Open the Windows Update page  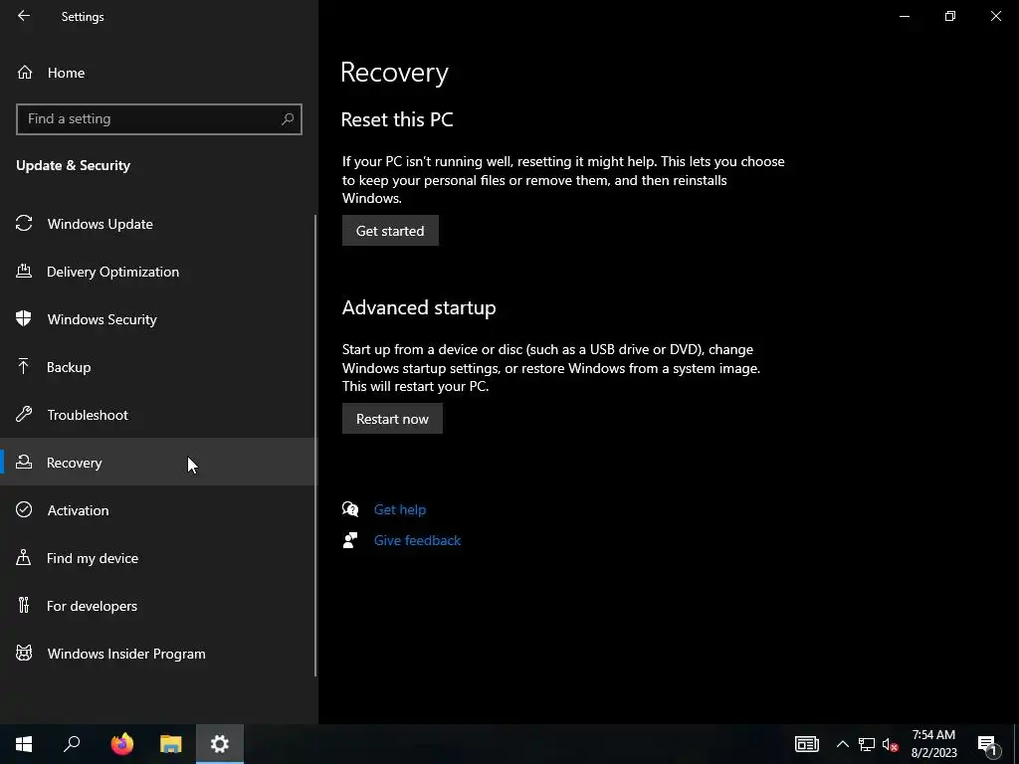(158, 224)
